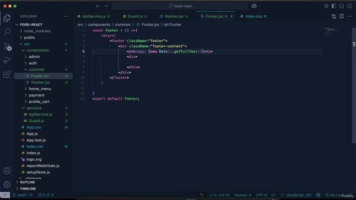Open Copilot status icon in status bar

318,195
